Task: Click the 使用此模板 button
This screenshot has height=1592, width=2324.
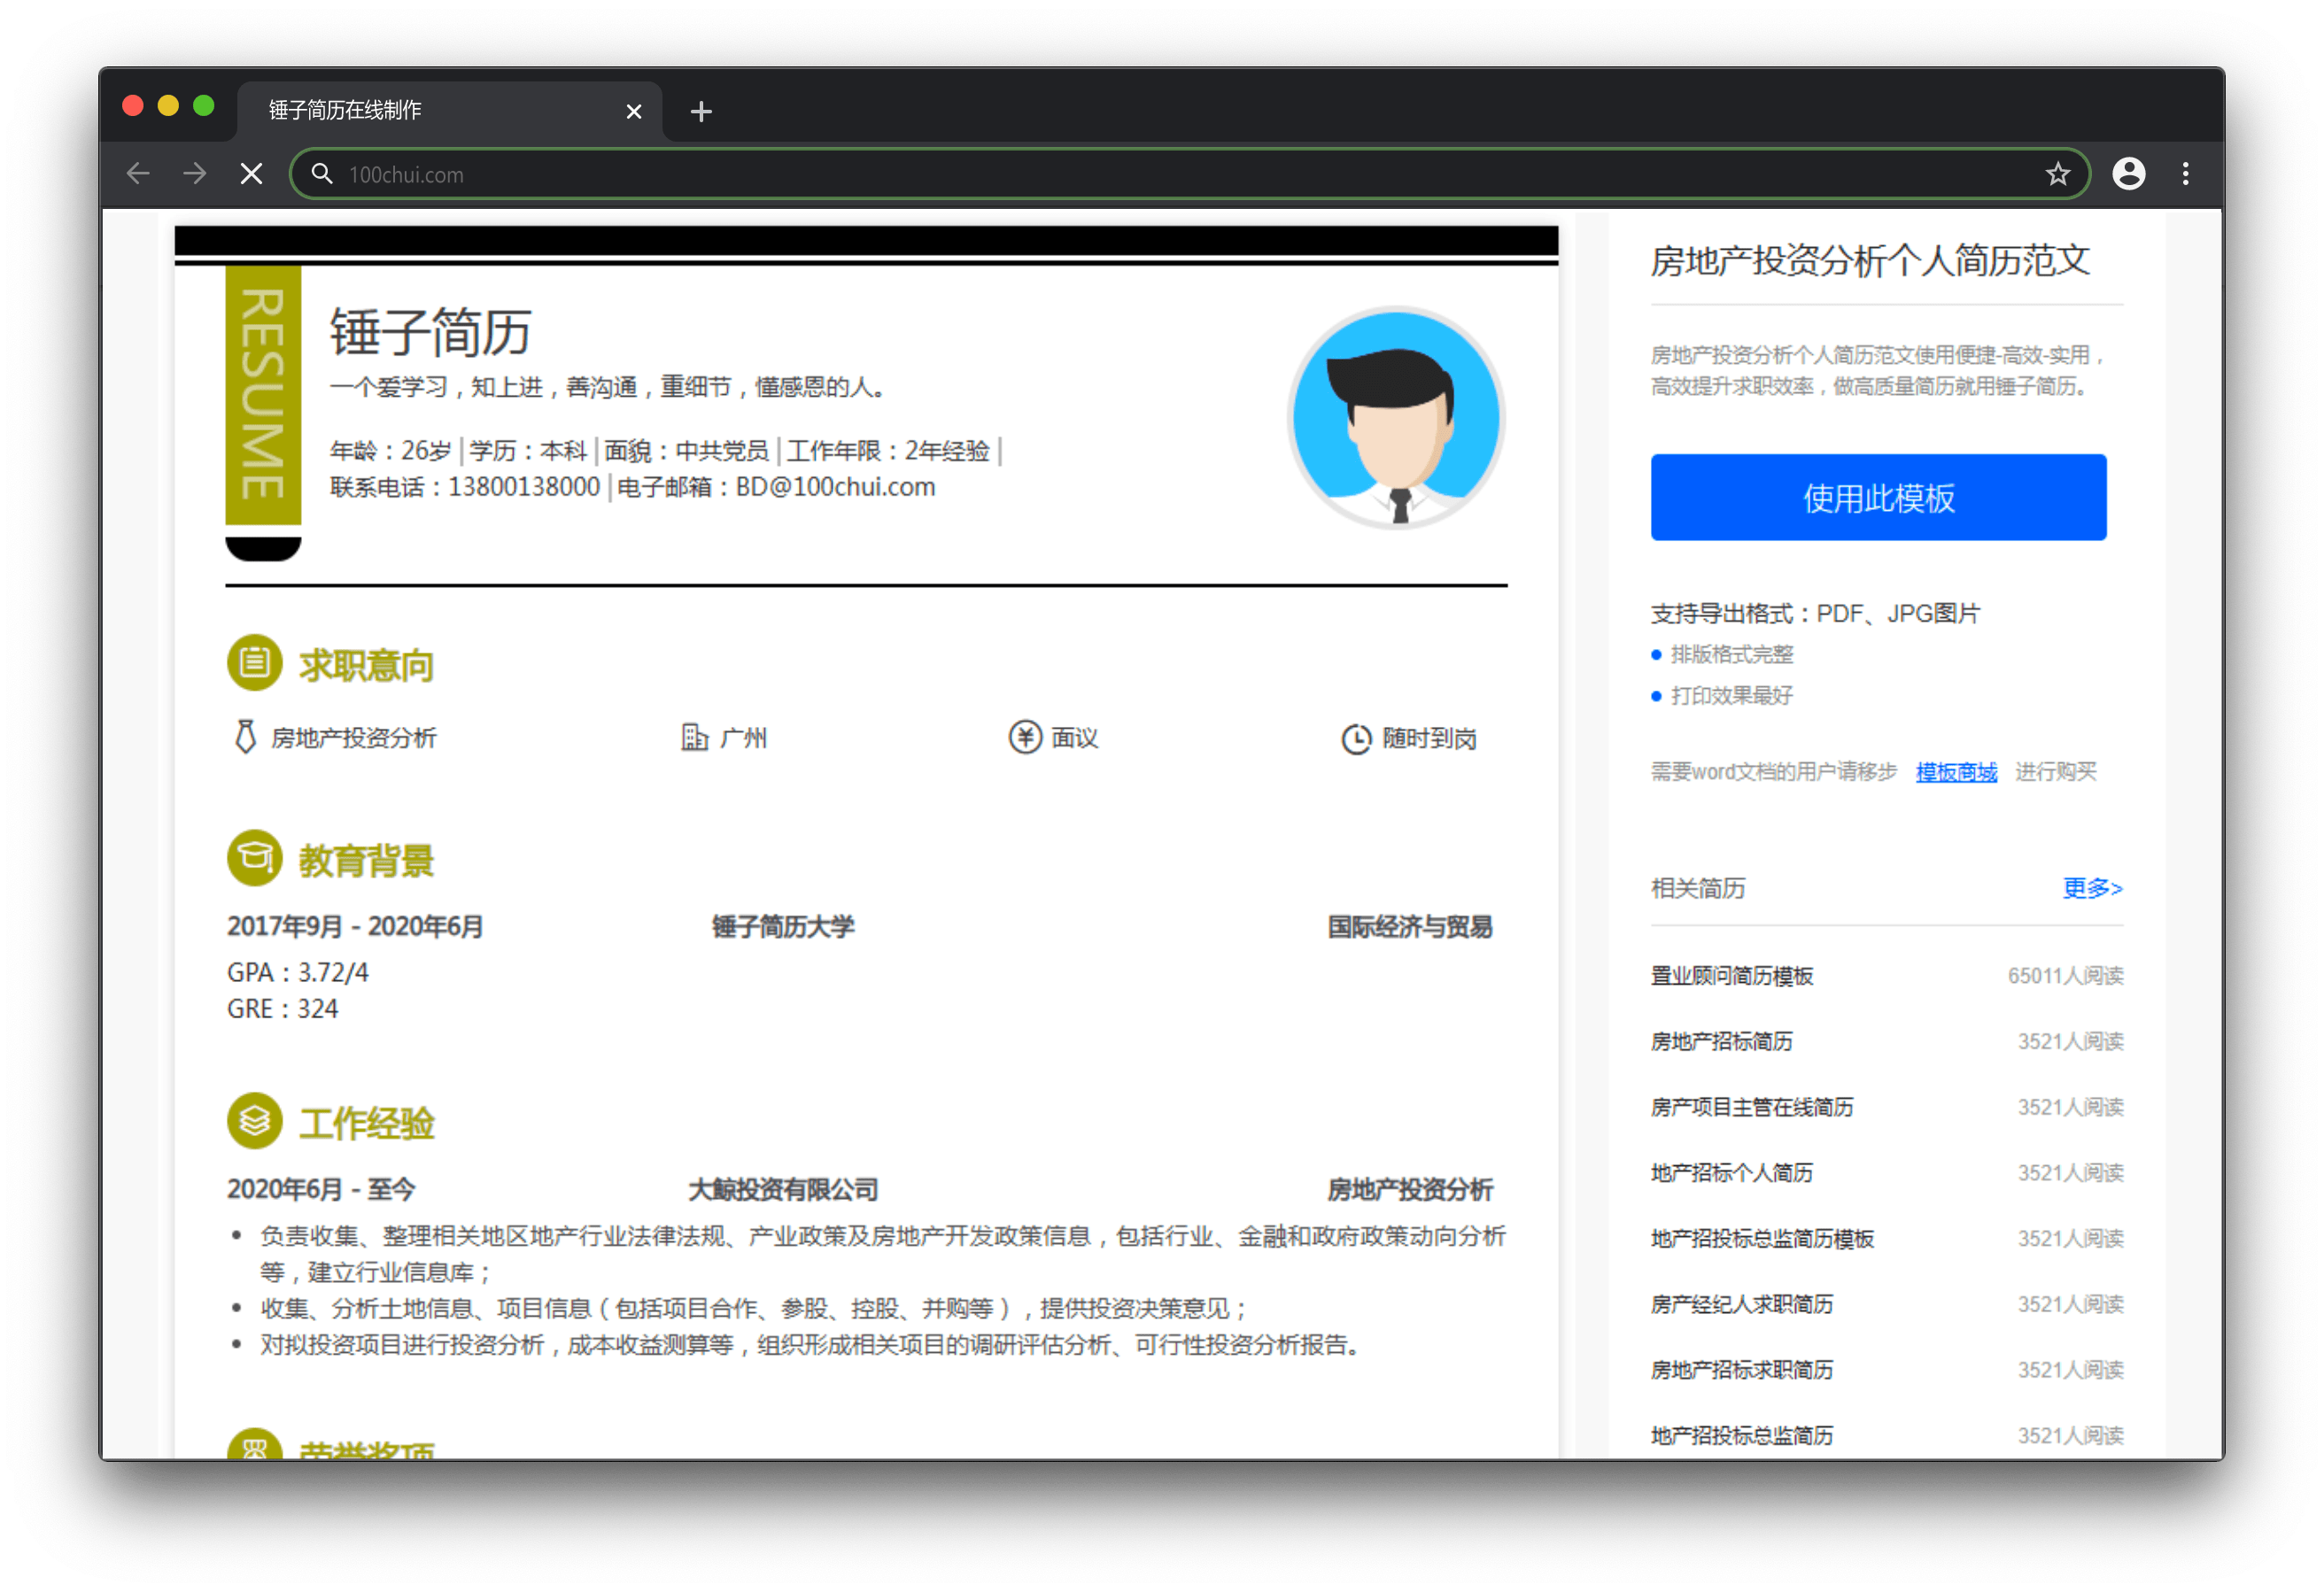Action: click(1878, 497)
